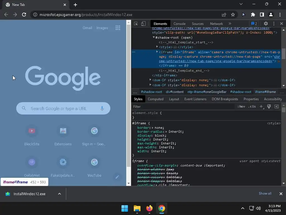
Task: Open the DOM Breakpoints tab
Action: pyautogui.click(x=225, y=99)
